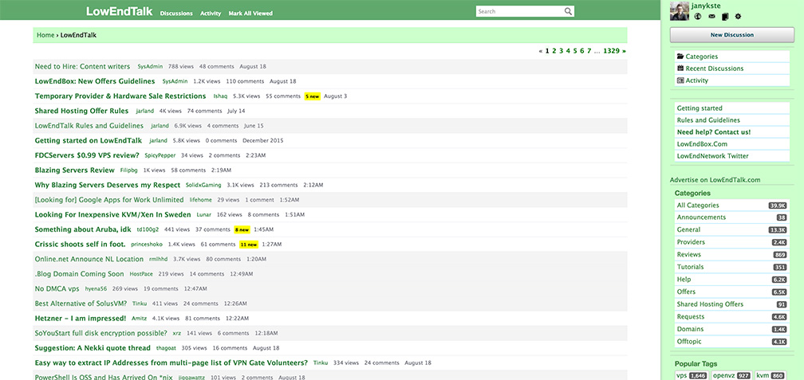Screen dimensions: 804x380
Task: Click the Activity icon in sidebar panel
Action: (x=680, y=80)
